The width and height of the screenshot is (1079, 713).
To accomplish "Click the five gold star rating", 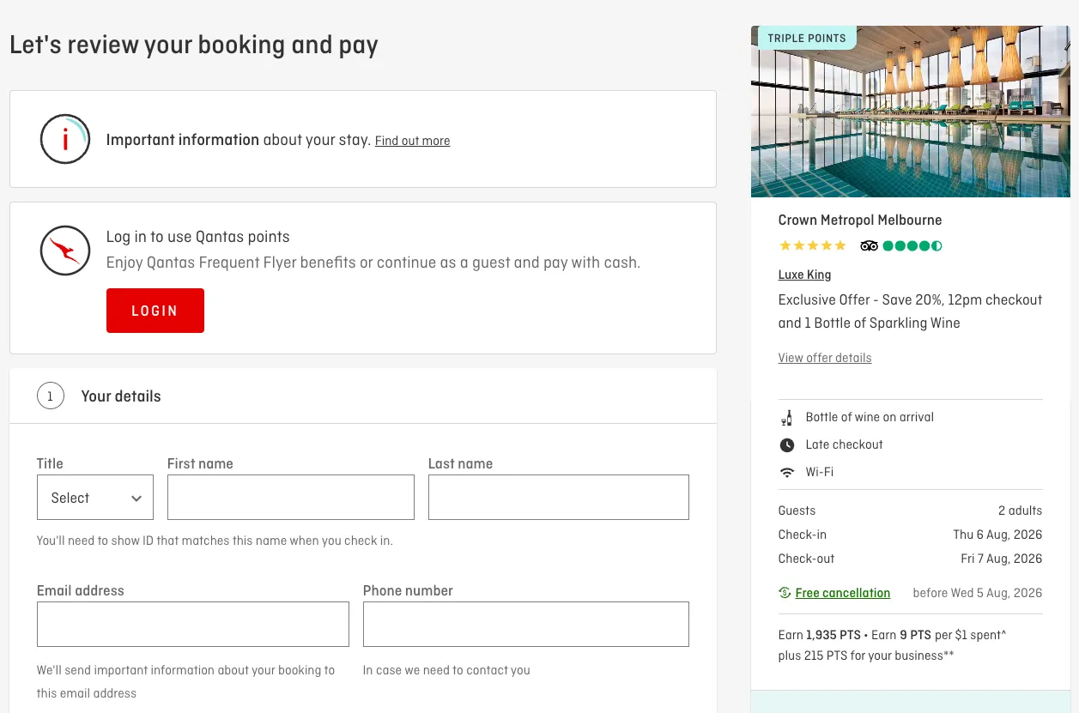I will point(812,246).
